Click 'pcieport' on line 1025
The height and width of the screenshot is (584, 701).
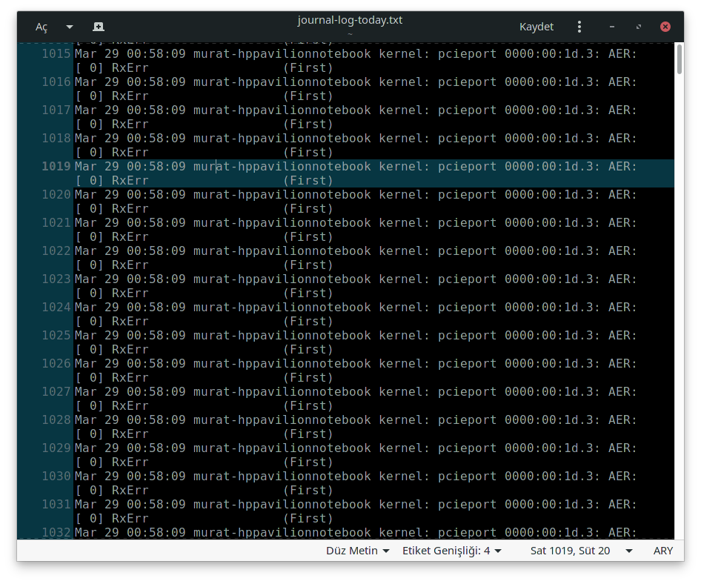coord(467,336)
